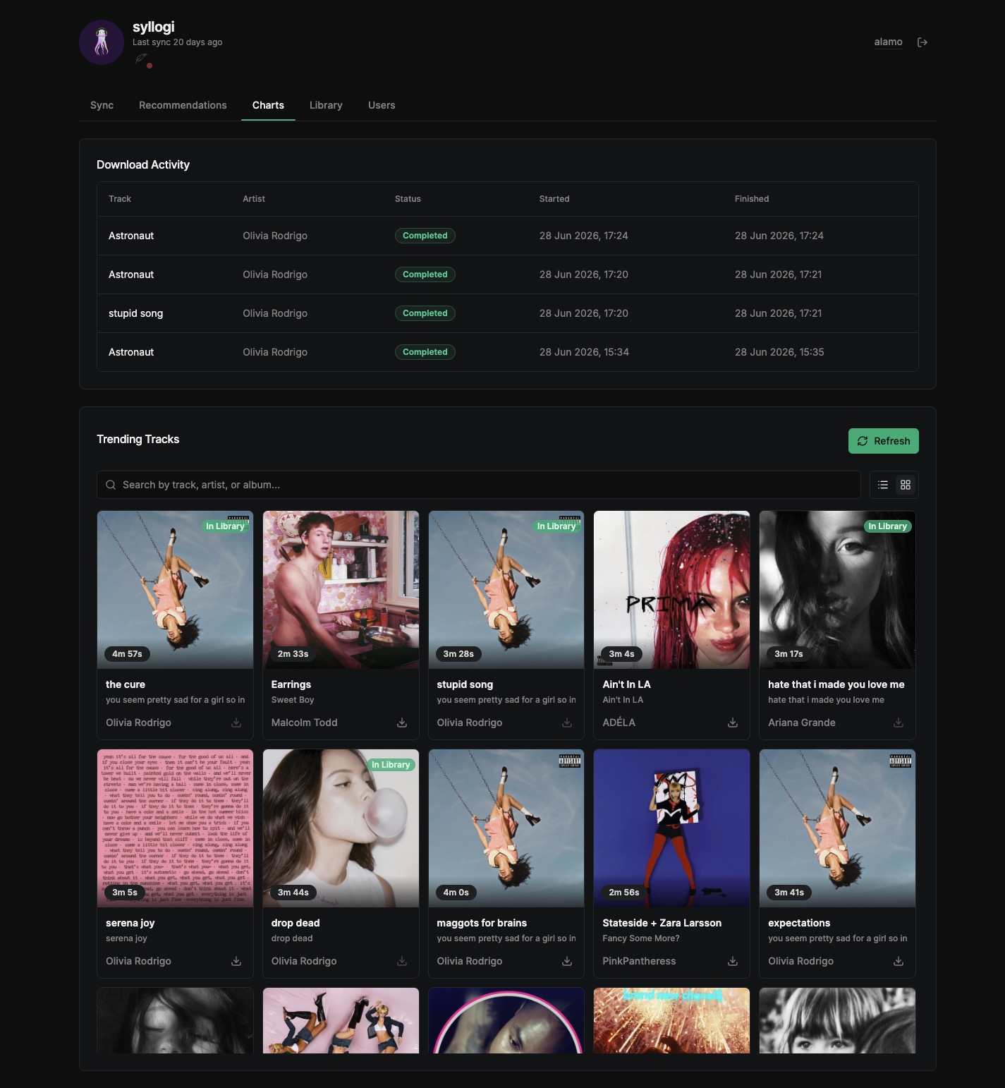The width and height of the screenshot is (1005, 1088).
Task: Click the download icon on stupid song card
Action: pyautogui.click(x=567, y=723)
